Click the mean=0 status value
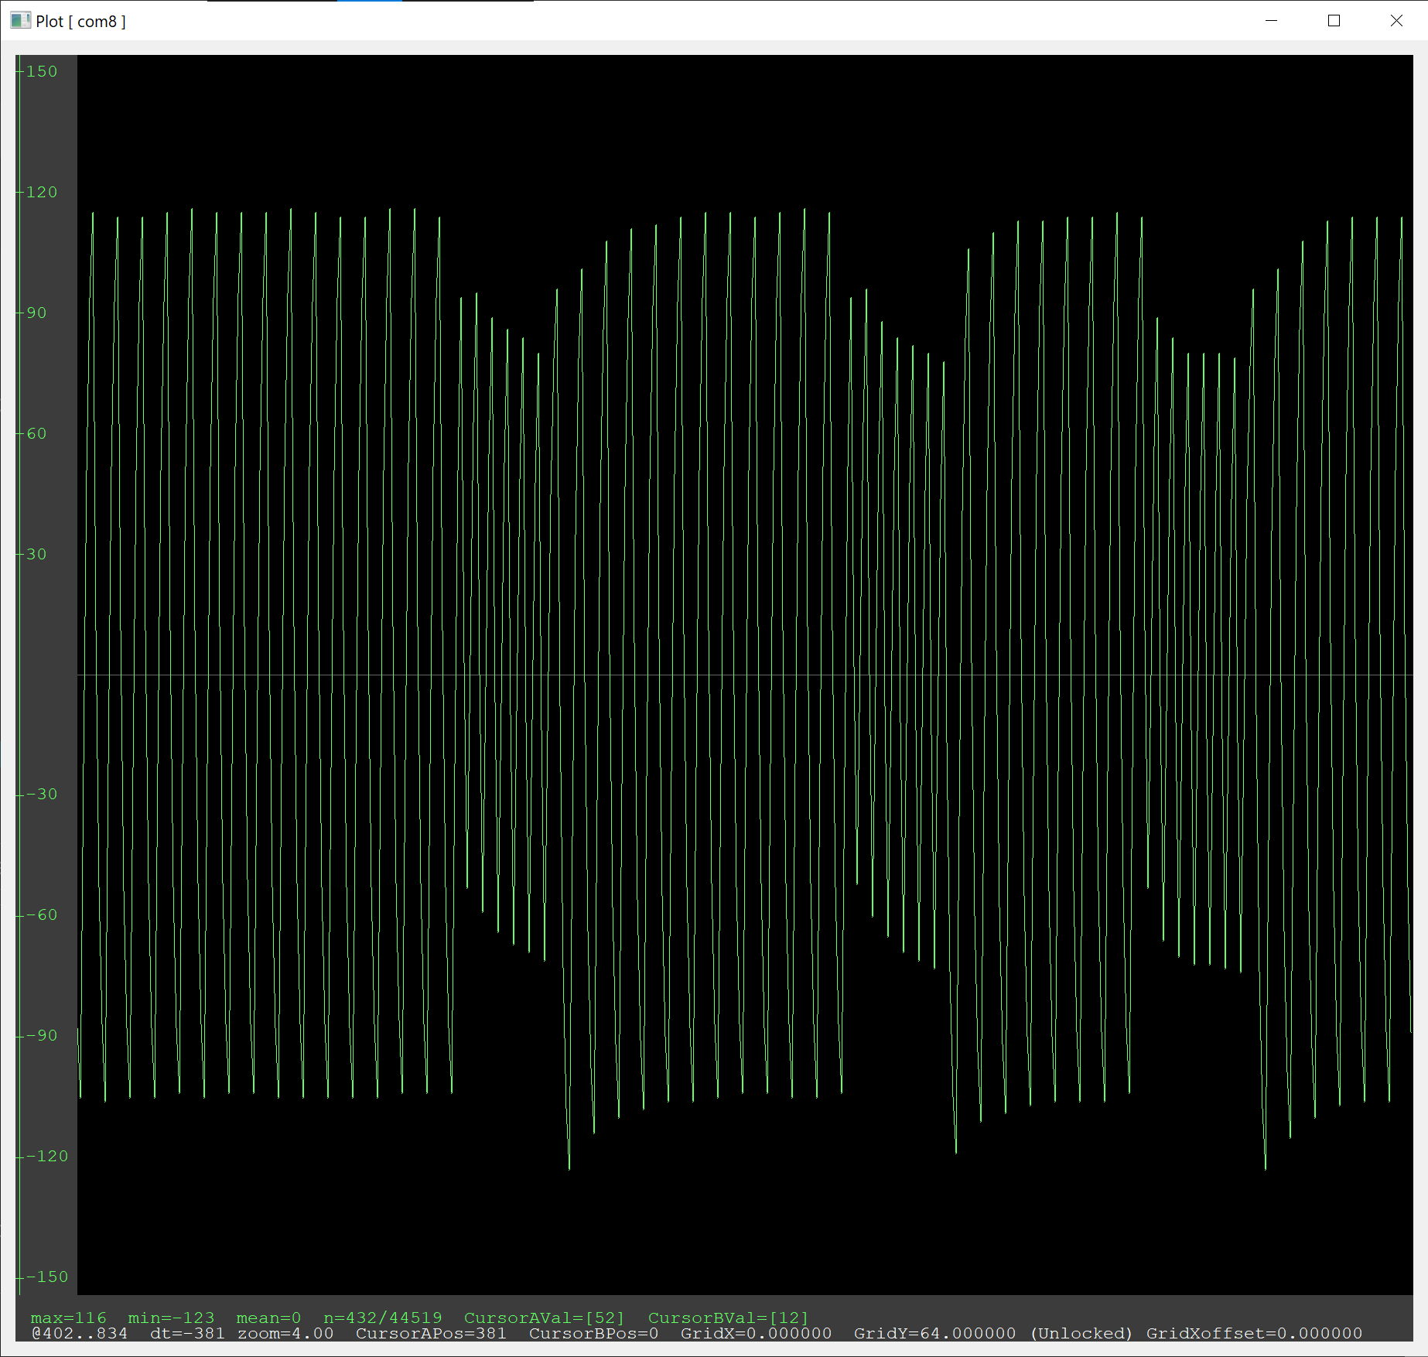Viewport: 1428px width, 1357px height. point(269,1318)
